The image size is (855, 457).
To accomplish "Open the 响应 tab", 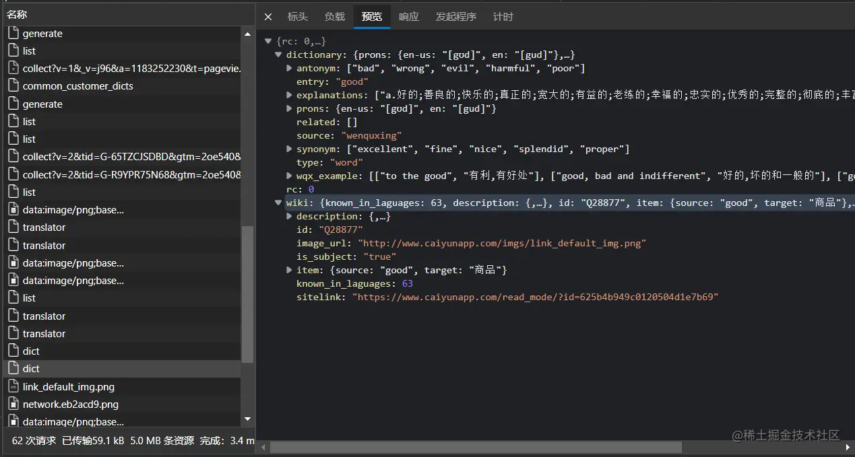I will (408, 17).
